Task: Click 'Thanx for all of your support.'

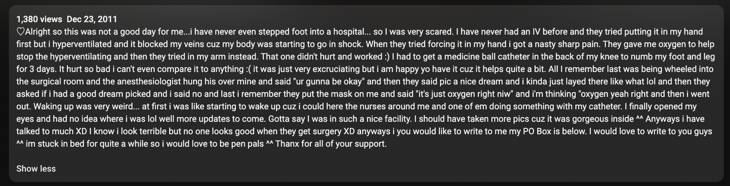Action: tap(331, 144)
